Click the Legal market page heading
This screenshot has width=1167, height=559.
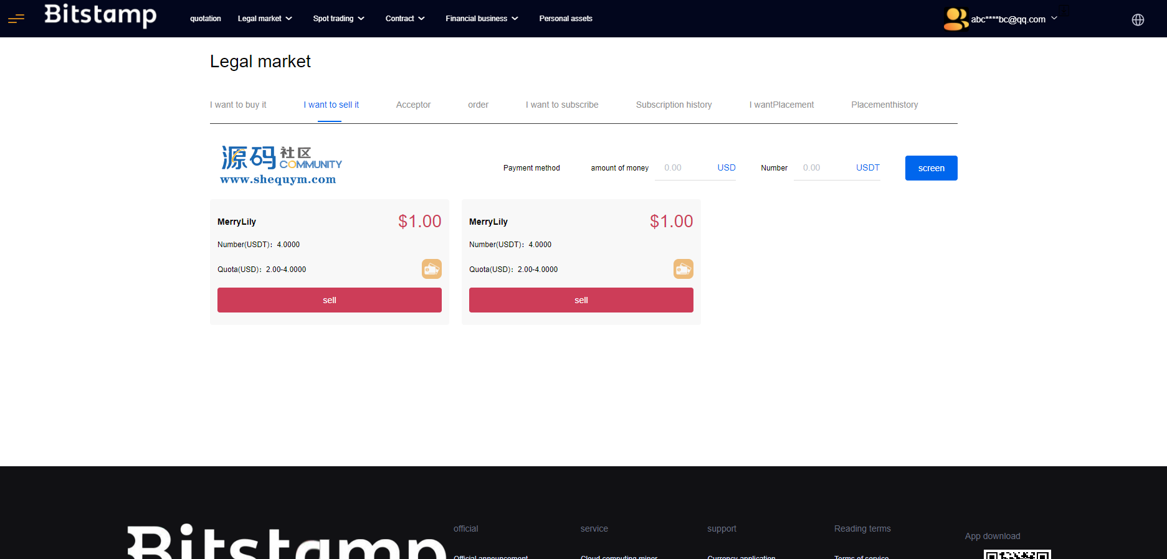click(260, 62)
